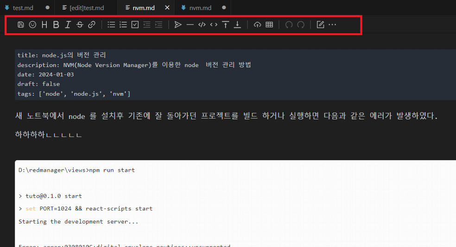
Task: Click the title line in front matter
Action: 62,55
